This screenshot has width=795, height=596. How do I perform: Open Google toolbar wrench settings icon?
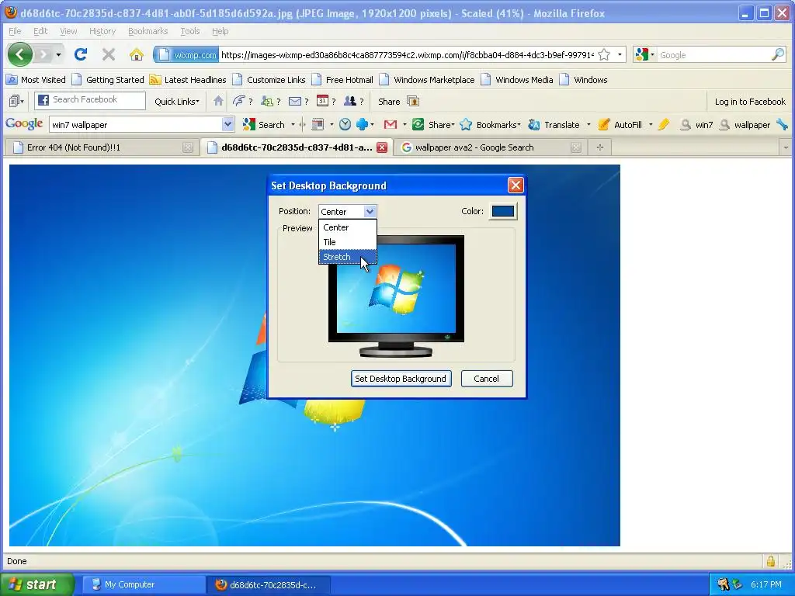[783, 124]
